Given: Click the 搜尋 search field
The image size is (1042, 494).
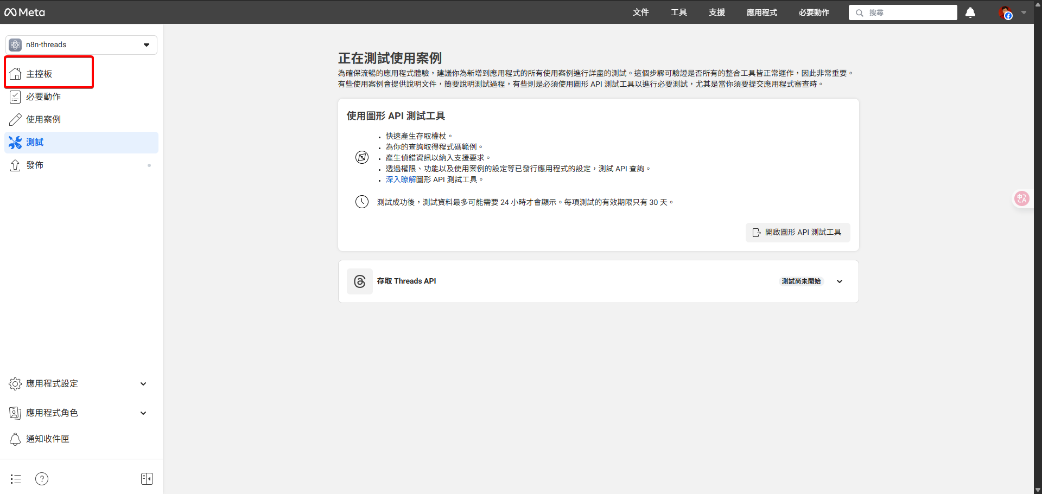Looking at the screenshot, I should pyautogui.click(x=903, y=12).
